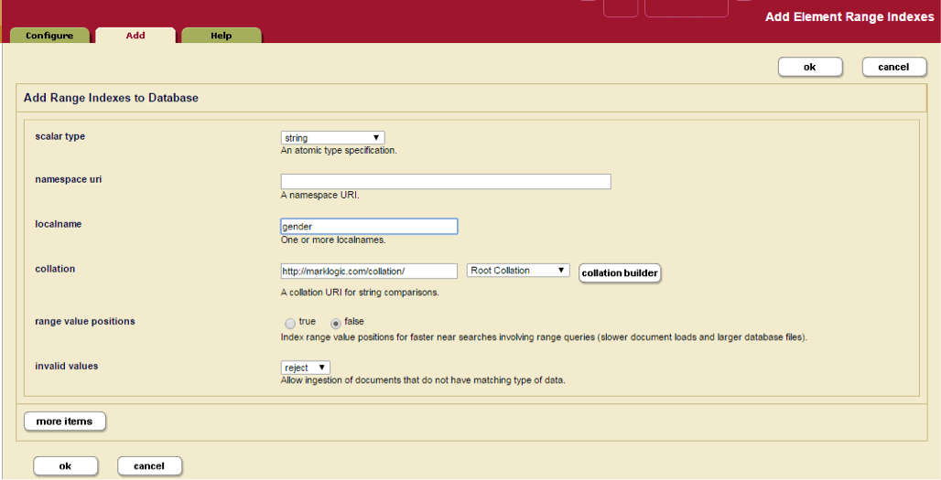941x480 pixels.
Task: Click the scalar type field label
Action: pos(59,136)
